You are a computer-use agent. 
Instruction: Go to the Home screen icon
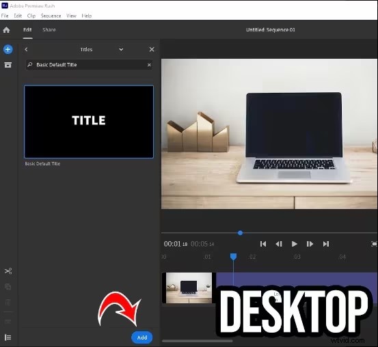pos(7,30)
